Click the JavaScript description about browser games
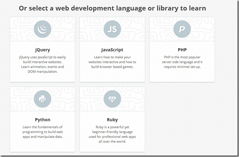The width and height of the screenshot is (239, 157). (x=112, y=62)
